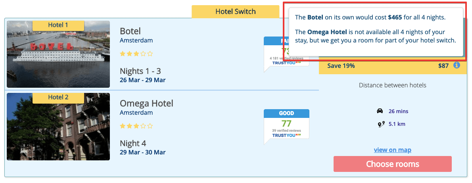472x183 pixels.
Task: Open the Botel hotel name link
Action: [x=130, y=31]
